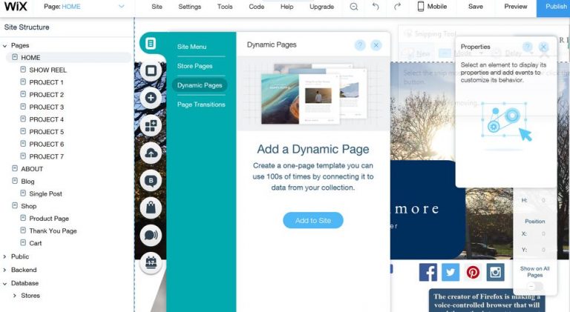Open the Bookings calendar icon
570x312 pixels.
click(151, 262)
